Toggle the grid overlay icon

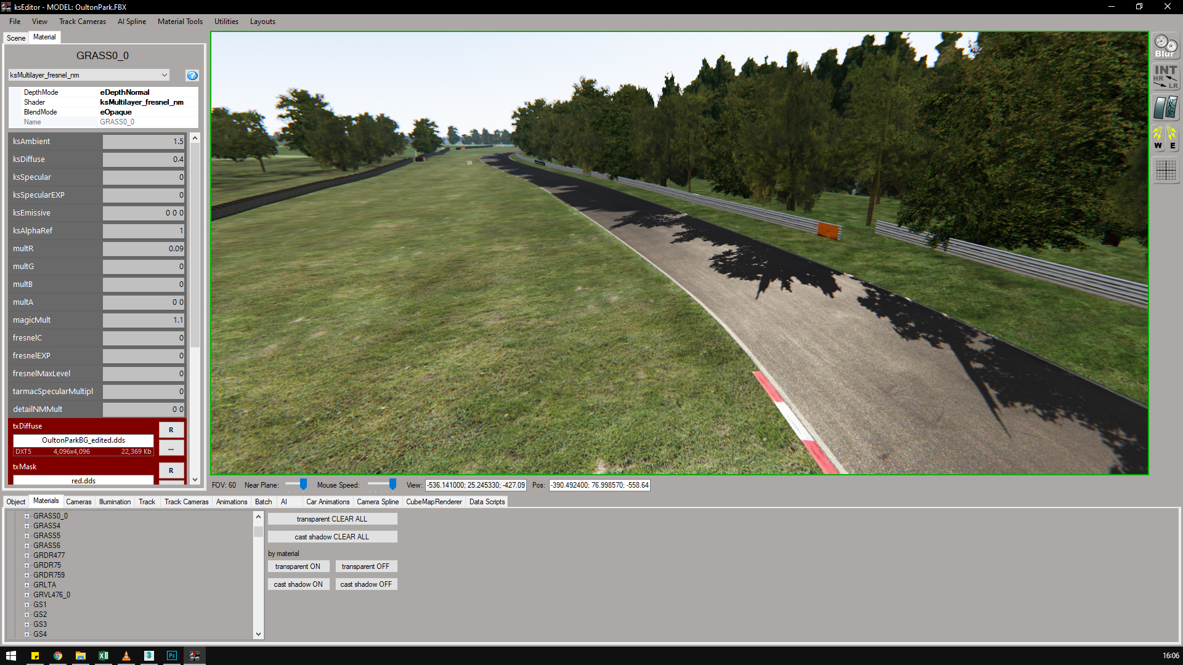pos(1166,170)
